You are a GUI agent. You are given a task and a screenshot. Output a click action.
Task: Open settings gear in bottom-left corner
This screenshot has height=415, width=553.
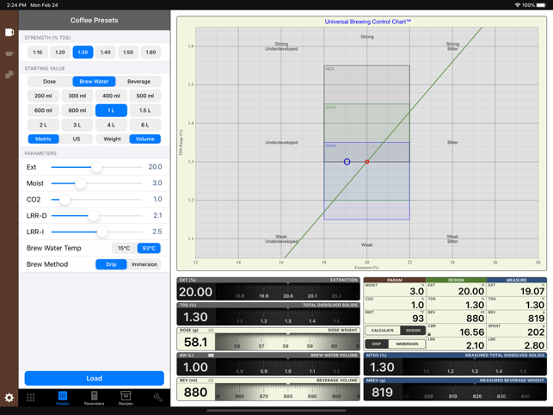pyautogui.click(x=9, y=398)
